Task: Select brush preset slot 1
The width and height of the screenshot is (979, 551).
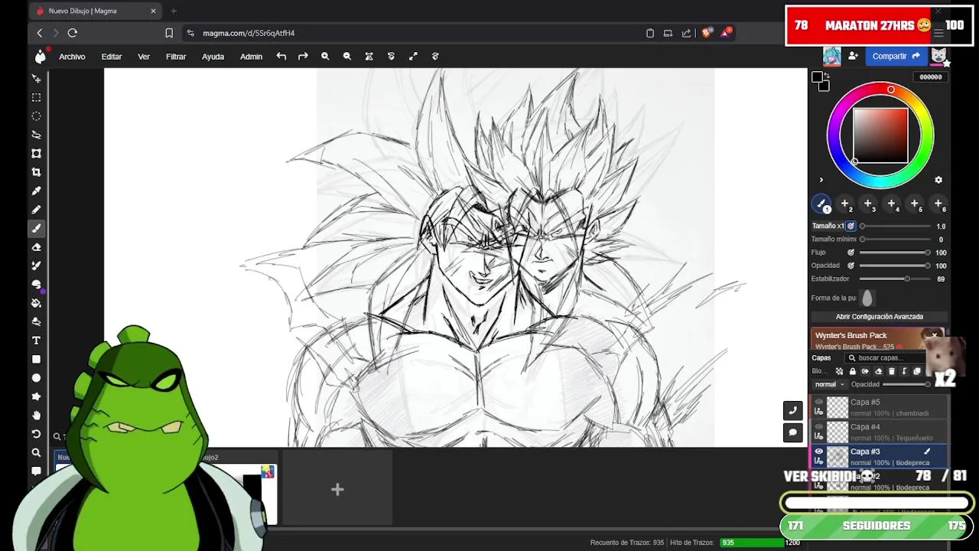Action: point(821,204)
